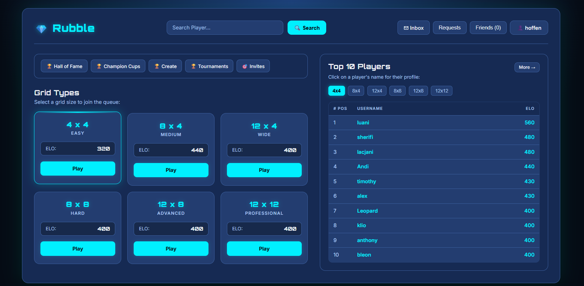Open timothy's player profile
584x286 pixels.
pos(367,181)
